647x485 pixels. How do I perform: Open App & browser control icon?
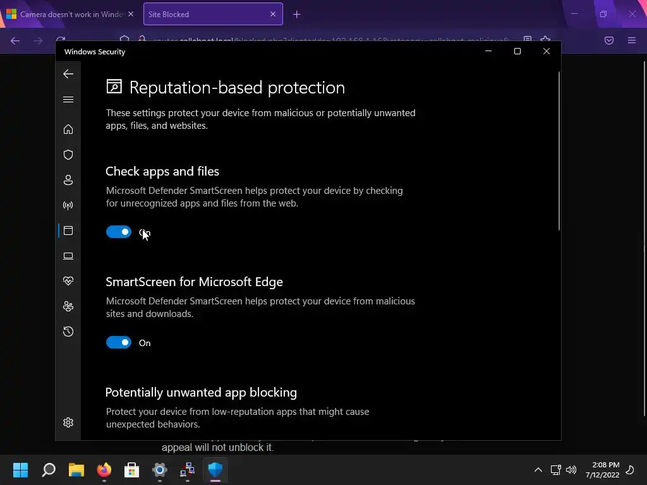click(68, 231)
